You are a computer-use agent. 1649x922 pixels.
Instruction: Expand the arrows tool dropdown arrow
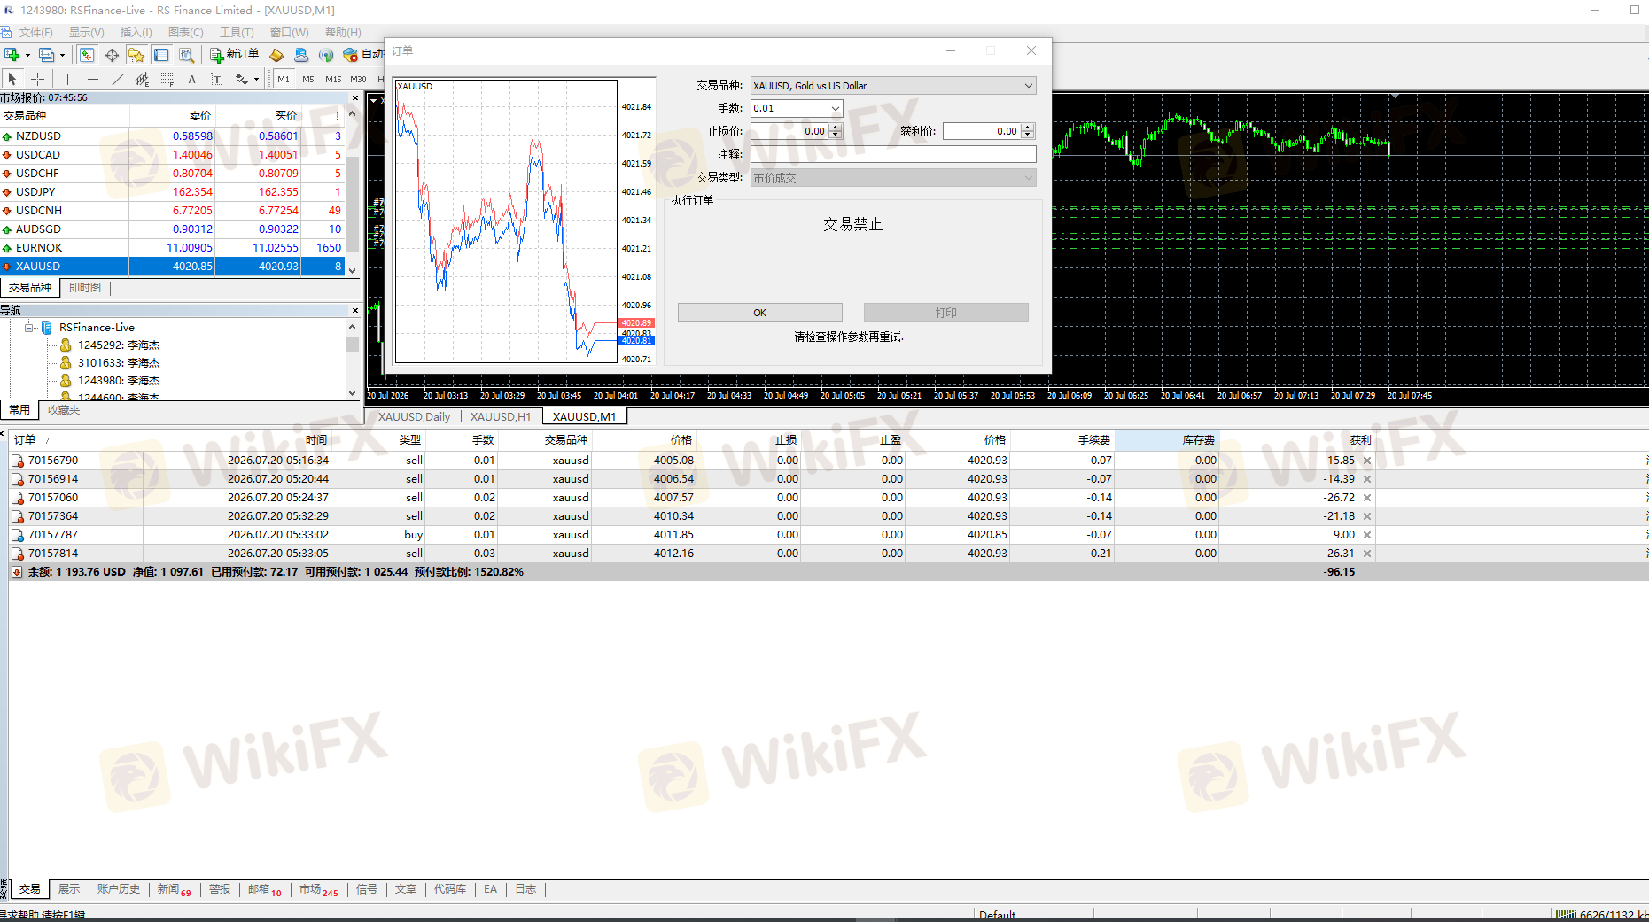tap(256, 79)
